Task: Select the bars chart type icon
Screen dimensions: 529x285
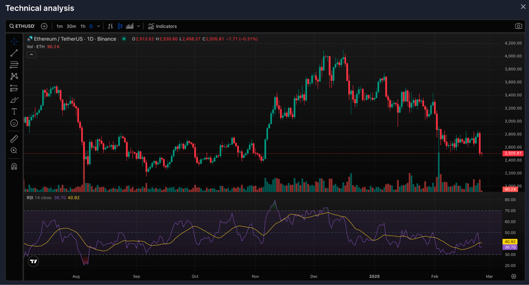Action: click(111, 26)
